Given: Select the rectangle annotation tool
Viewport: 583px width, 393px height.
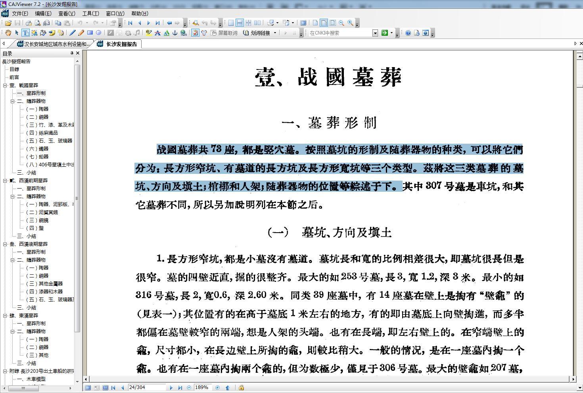Looking at the screenshot, I should [x=90, y=33].
